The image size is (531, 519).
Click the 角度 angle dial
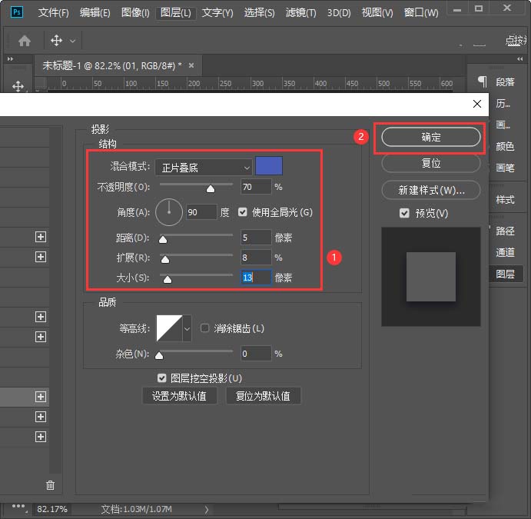pos(169,212)
